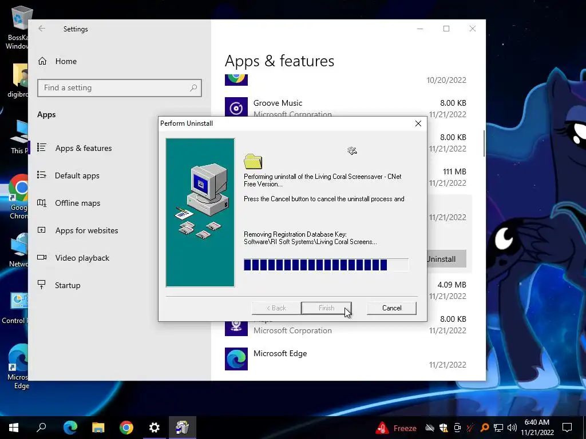Click the yellow folder icon in uninstall dialog
Screen dimensions: 586x439
(x=253, y=161)
